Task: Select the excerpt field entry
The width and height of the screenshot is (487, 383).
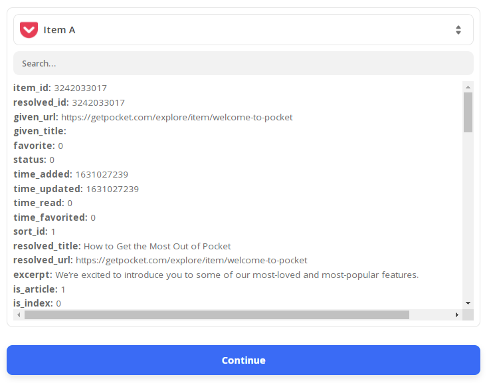Action: click(x=216, y=275)
